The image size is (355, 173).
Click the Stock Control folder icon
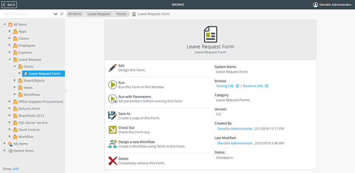coord(15,130)
